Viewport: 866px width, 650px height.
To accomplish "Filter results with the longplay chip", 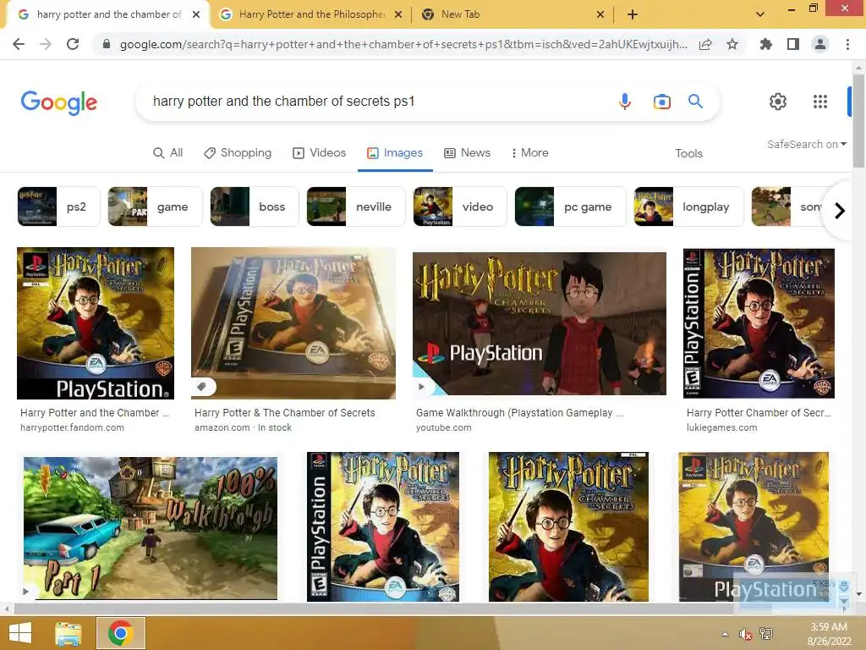I will (x=688, y=207).
